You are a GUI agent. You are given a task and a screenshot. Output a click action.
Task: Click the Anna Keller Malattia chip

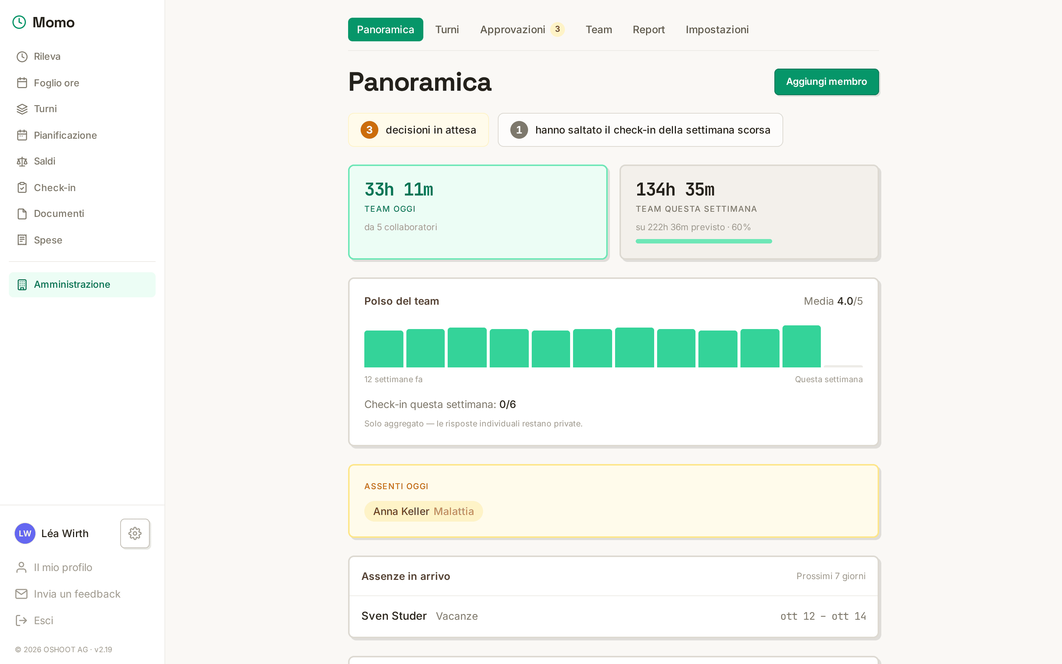click(423, 511)
